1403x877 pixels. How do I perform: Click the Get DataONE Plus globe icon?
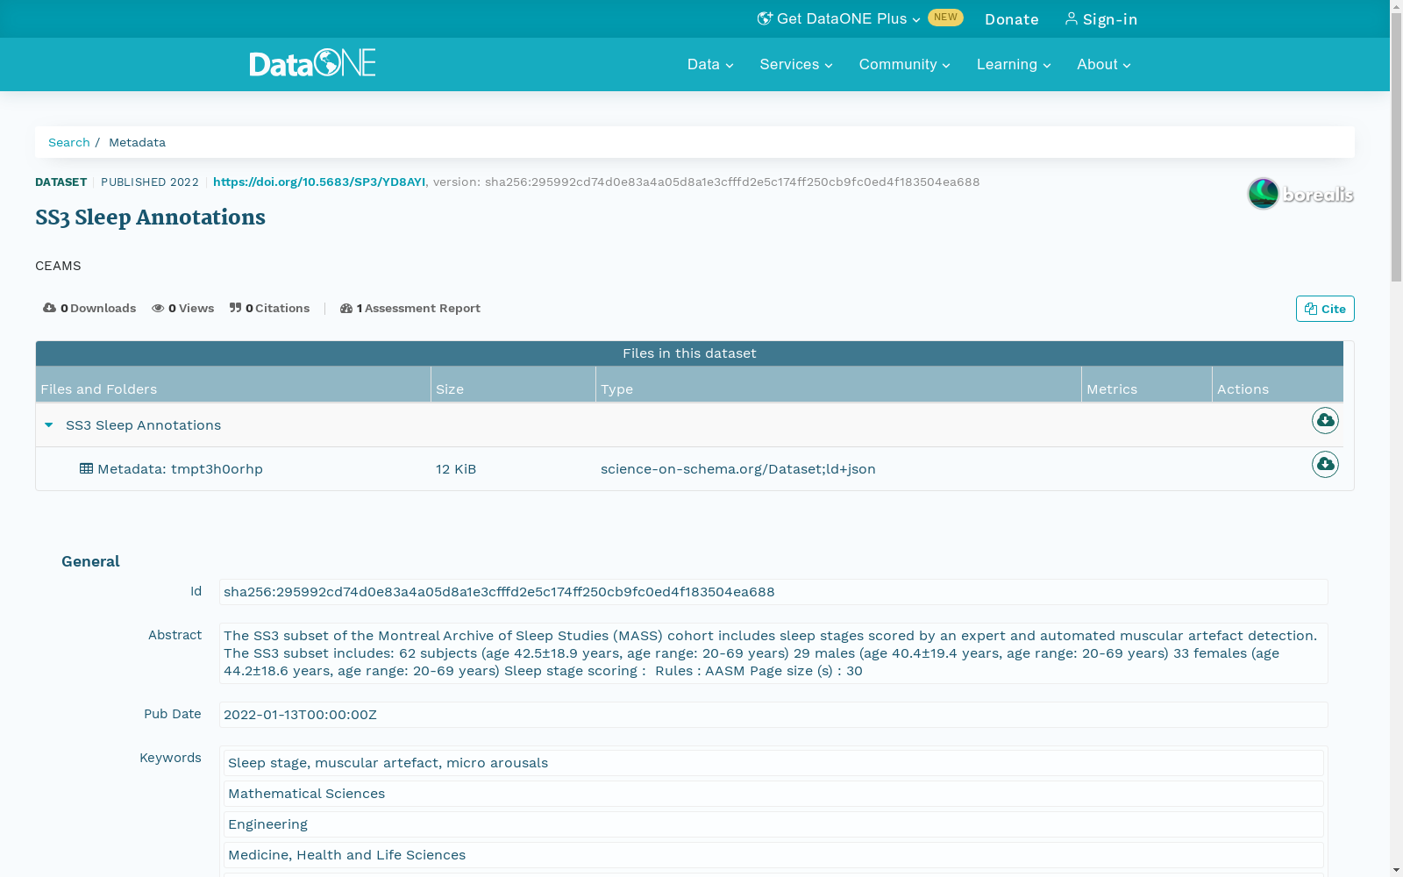pos(765,18)
